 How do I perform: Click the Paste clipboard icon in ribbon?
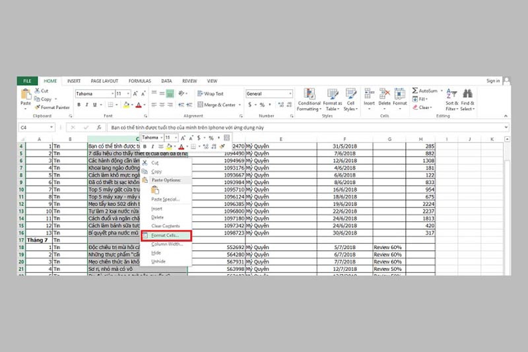tap(26, 94)
